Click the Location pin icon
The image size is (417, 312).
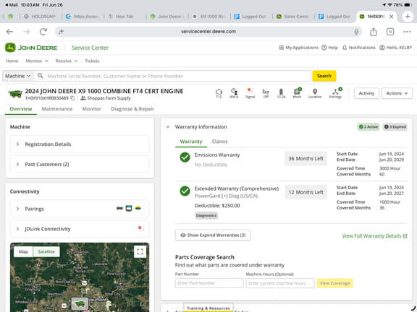point(315,93)
